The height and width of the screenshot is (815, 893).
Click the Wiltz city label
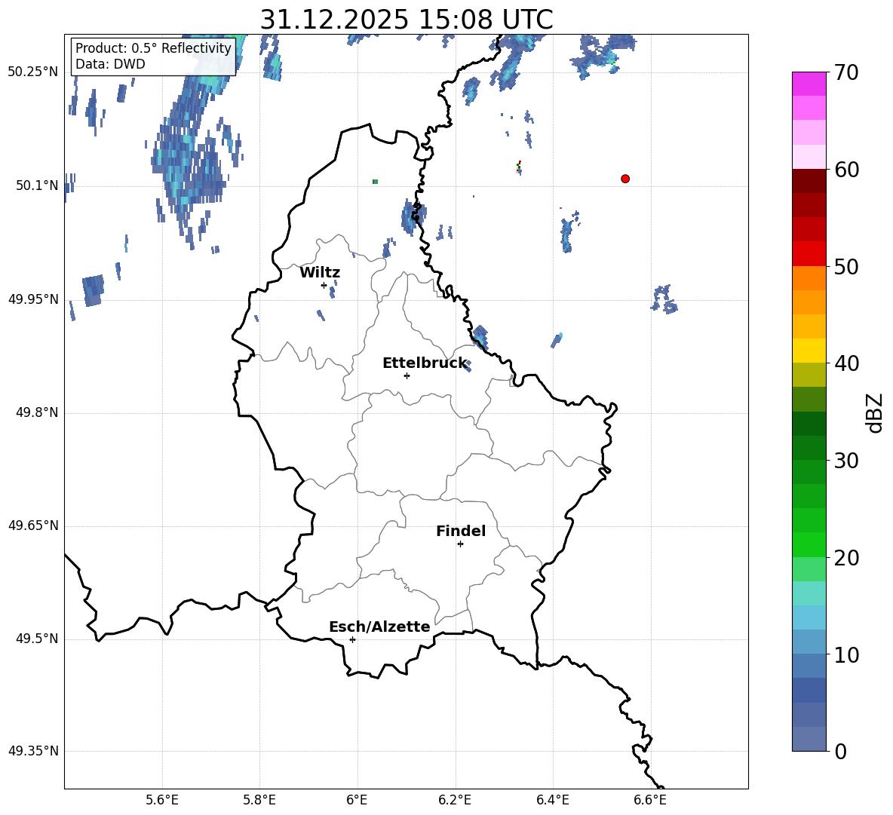coord(320,273)
